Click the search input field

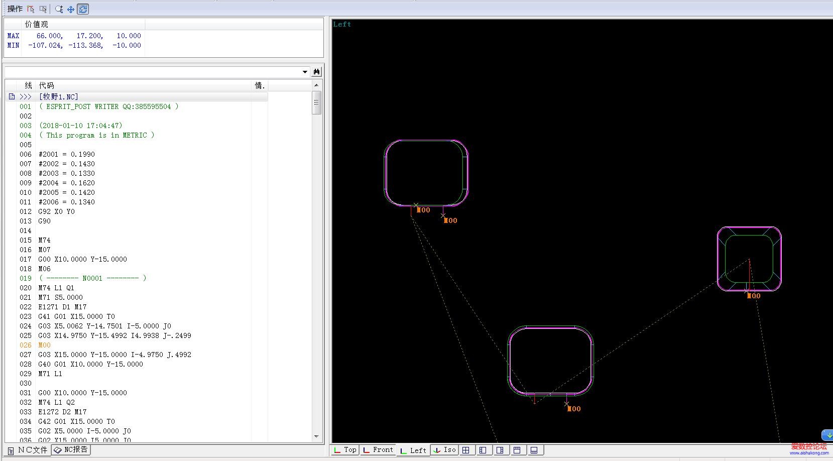pyautogui.click(x=153, y=72)
